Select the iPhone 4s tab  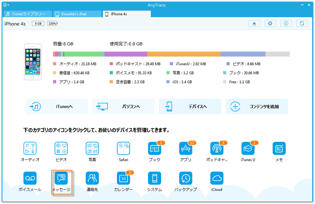[126, 14]
